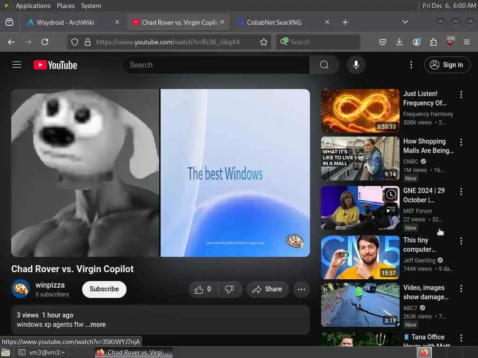Image resolution: width=478 pixels, height=358 pixels.
Task: Reload the page with the refresh icon
Action: (x=45, y=42)
